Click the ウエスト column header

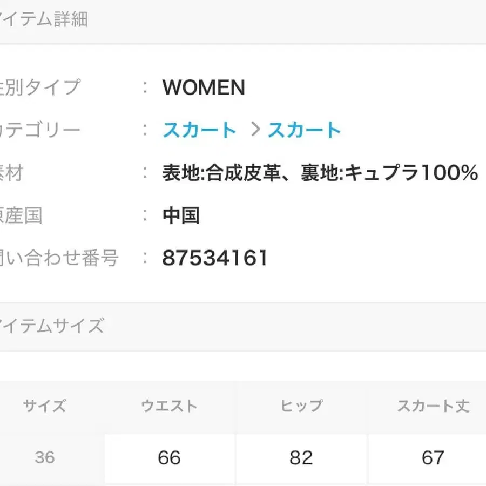(170, 406)
